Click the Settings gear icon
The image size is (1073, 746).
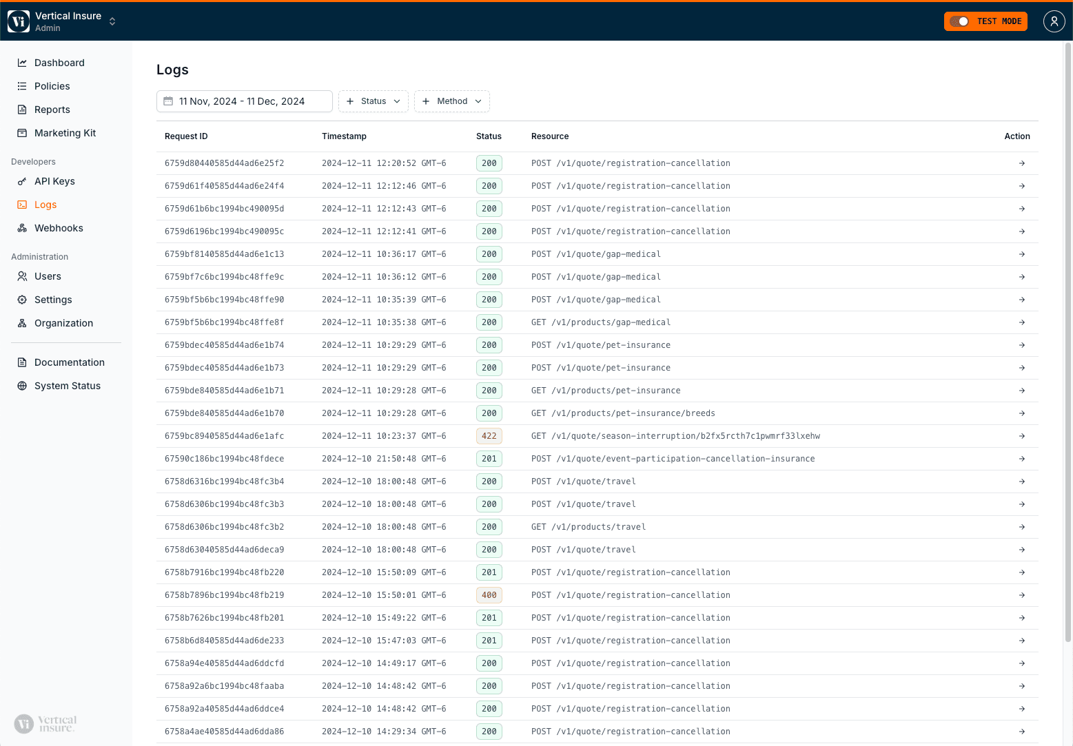click(x=22, y=300)
